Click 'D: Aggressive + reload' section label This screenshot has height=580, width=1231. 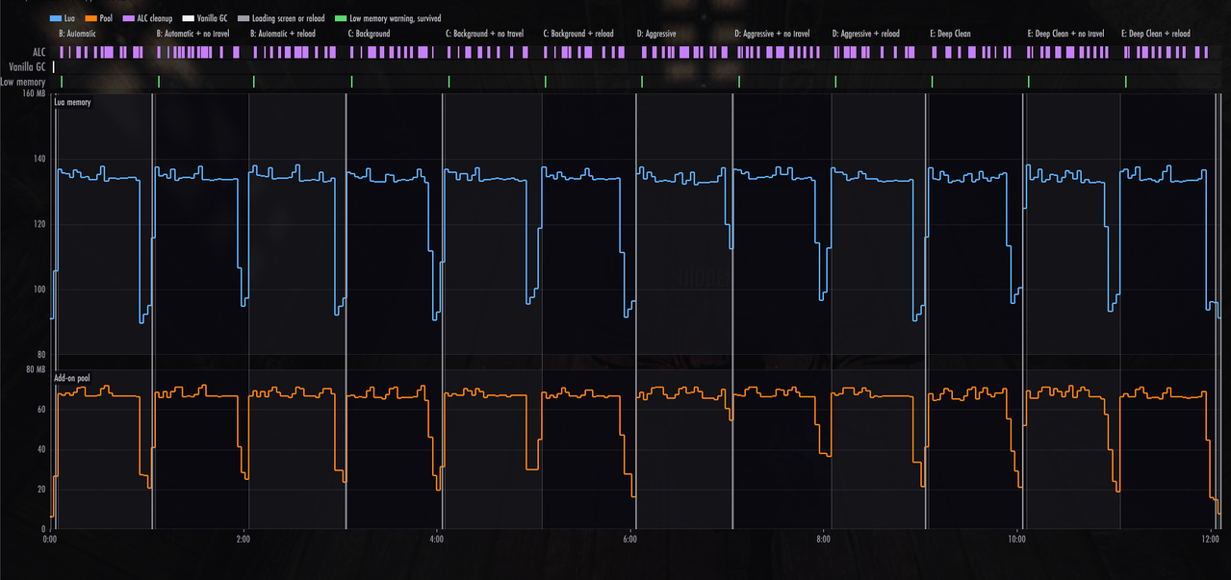pyautogui.click(x=866, y=34)
